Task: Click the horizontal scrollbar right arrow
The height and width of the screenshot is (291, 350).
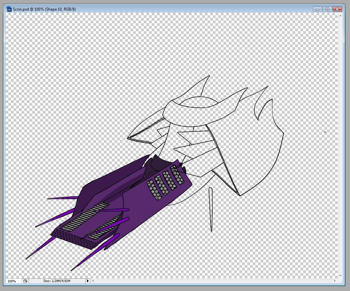Action: pyautogui.click(x=335, y=281)
